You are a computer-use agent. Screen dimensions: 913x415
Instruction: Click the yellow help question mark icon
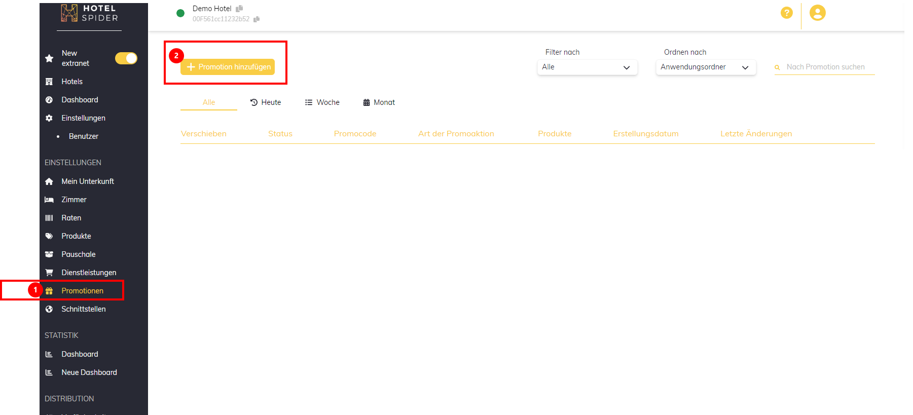tap(786, 13)
